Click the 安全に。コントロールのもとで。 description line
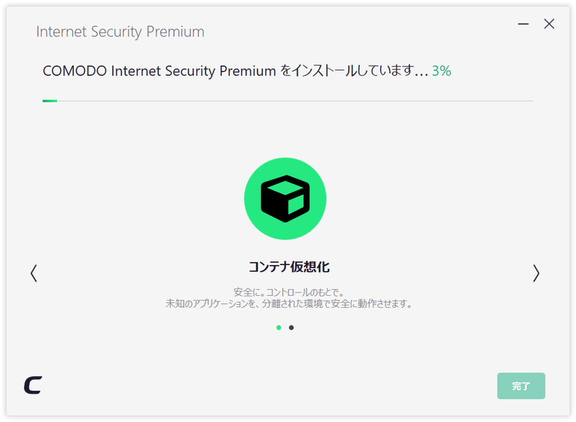The width and height of the screenshot is (576, 422). pyautogui.click(x=289, y=292)
